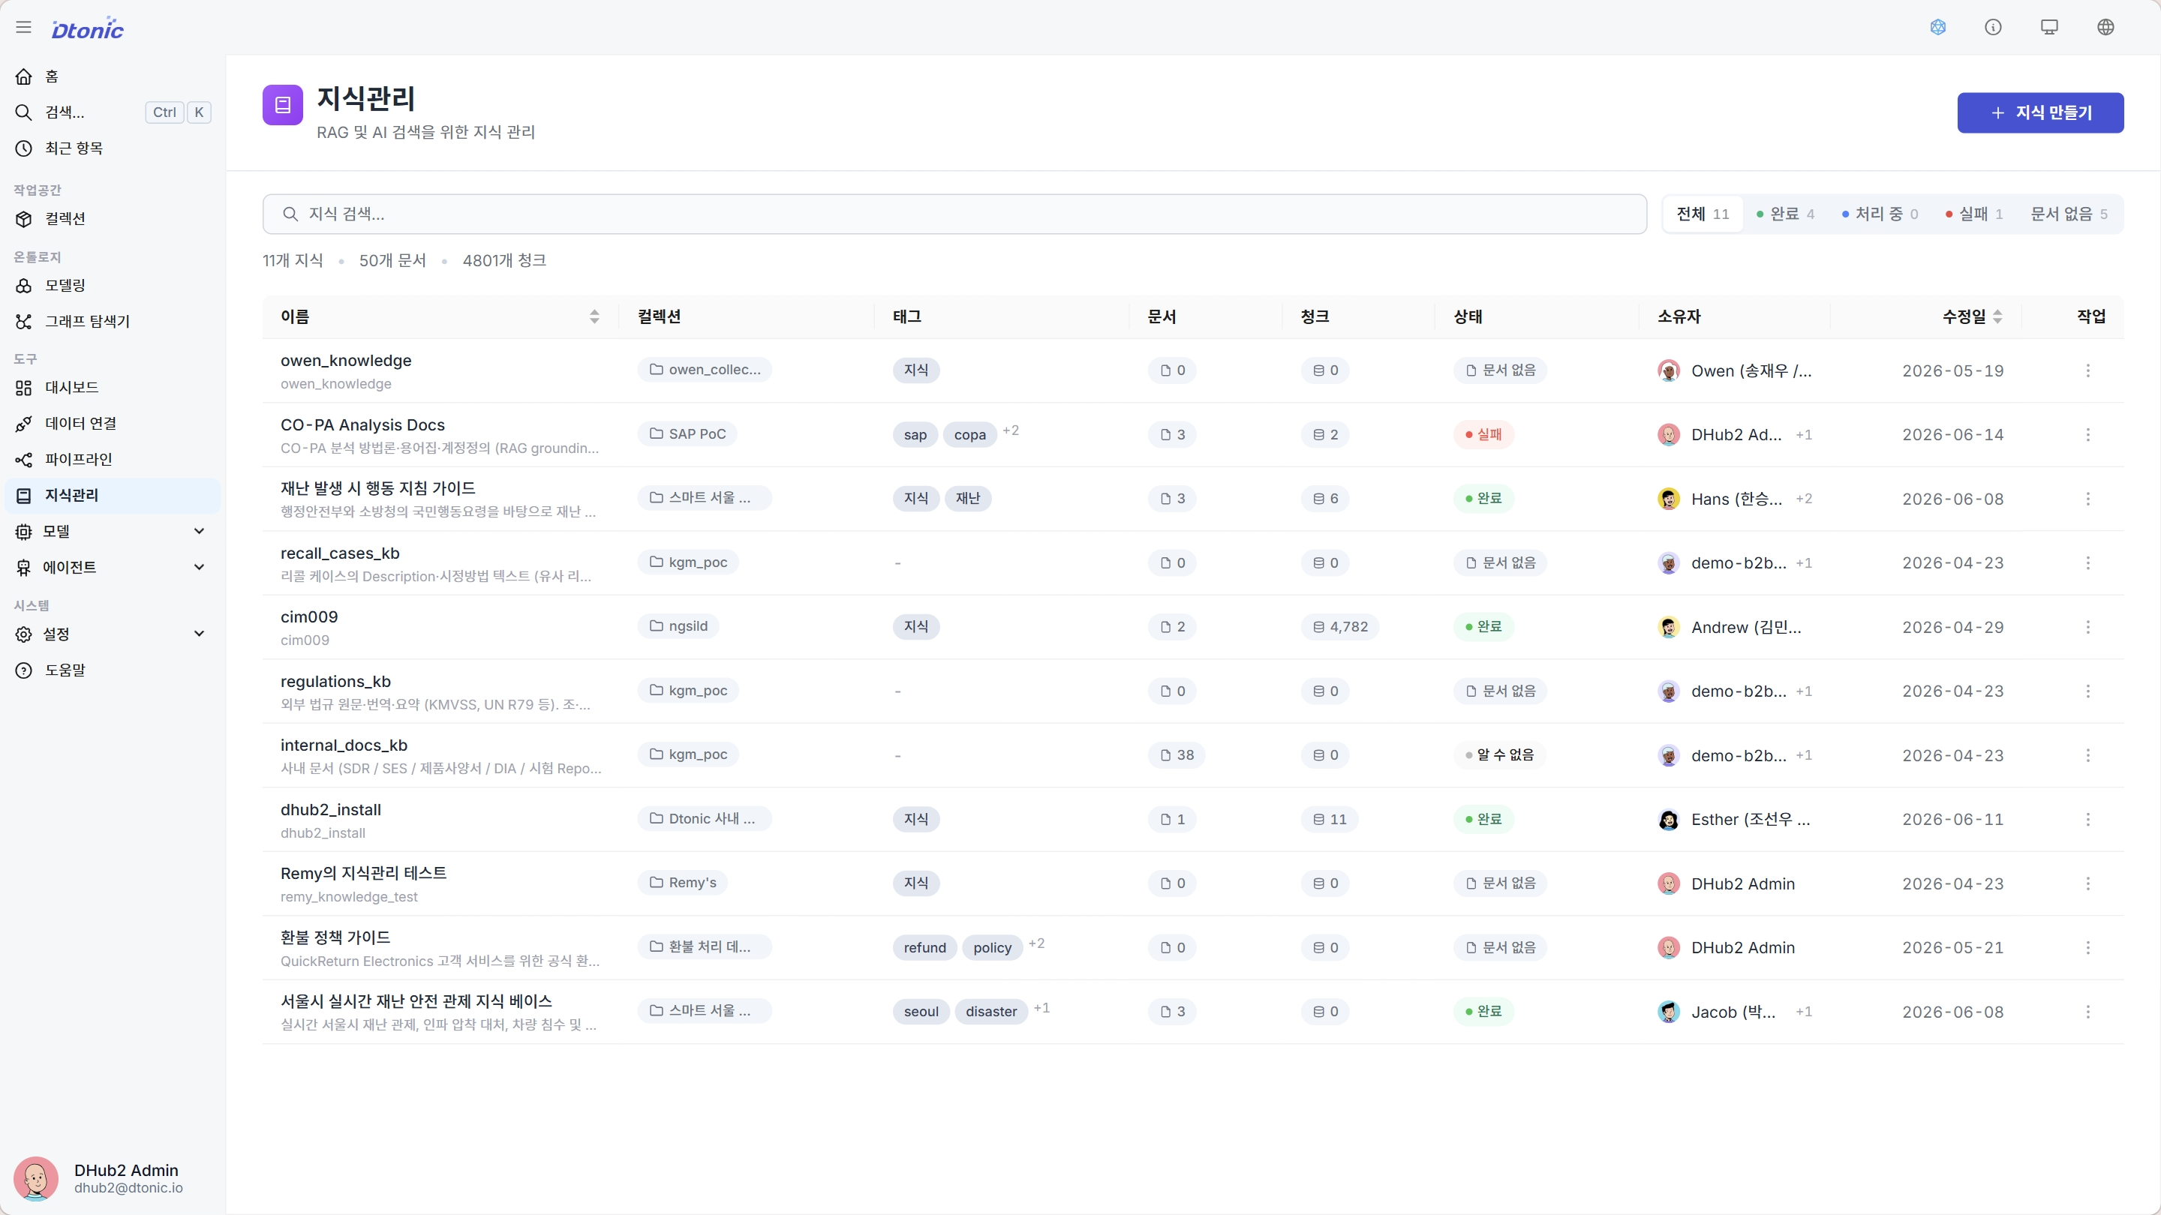Click the monitor display icon in header
Screen dimensions: 2161x1215
coord(2049,28)
